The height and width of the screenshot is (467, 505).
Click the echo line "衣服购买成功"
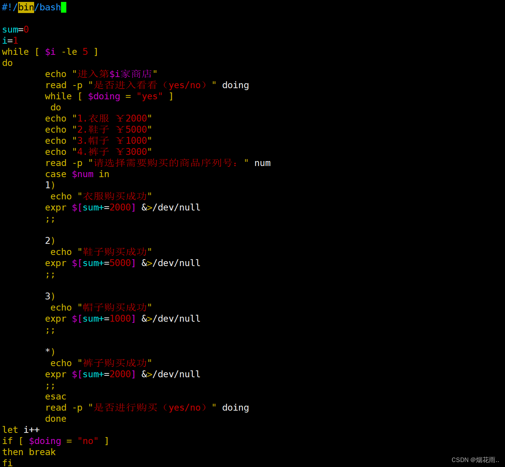(x=101, y=196)
